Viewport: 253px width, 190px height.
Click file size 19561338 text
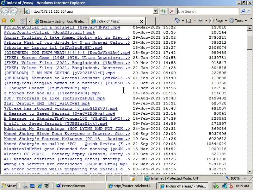click(x=216, y=159)
